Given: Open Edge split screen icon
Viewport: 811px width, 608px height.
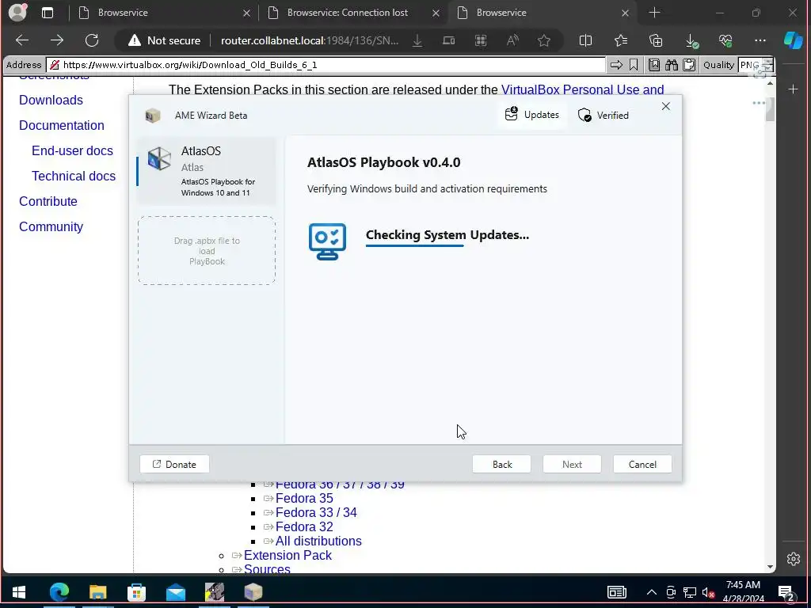Looking at the screenshot, I should (585, 40).
